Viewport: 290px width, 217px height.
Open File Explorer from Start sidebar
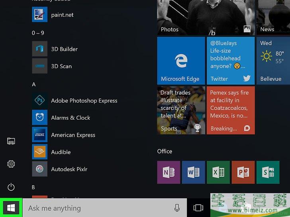11,141
